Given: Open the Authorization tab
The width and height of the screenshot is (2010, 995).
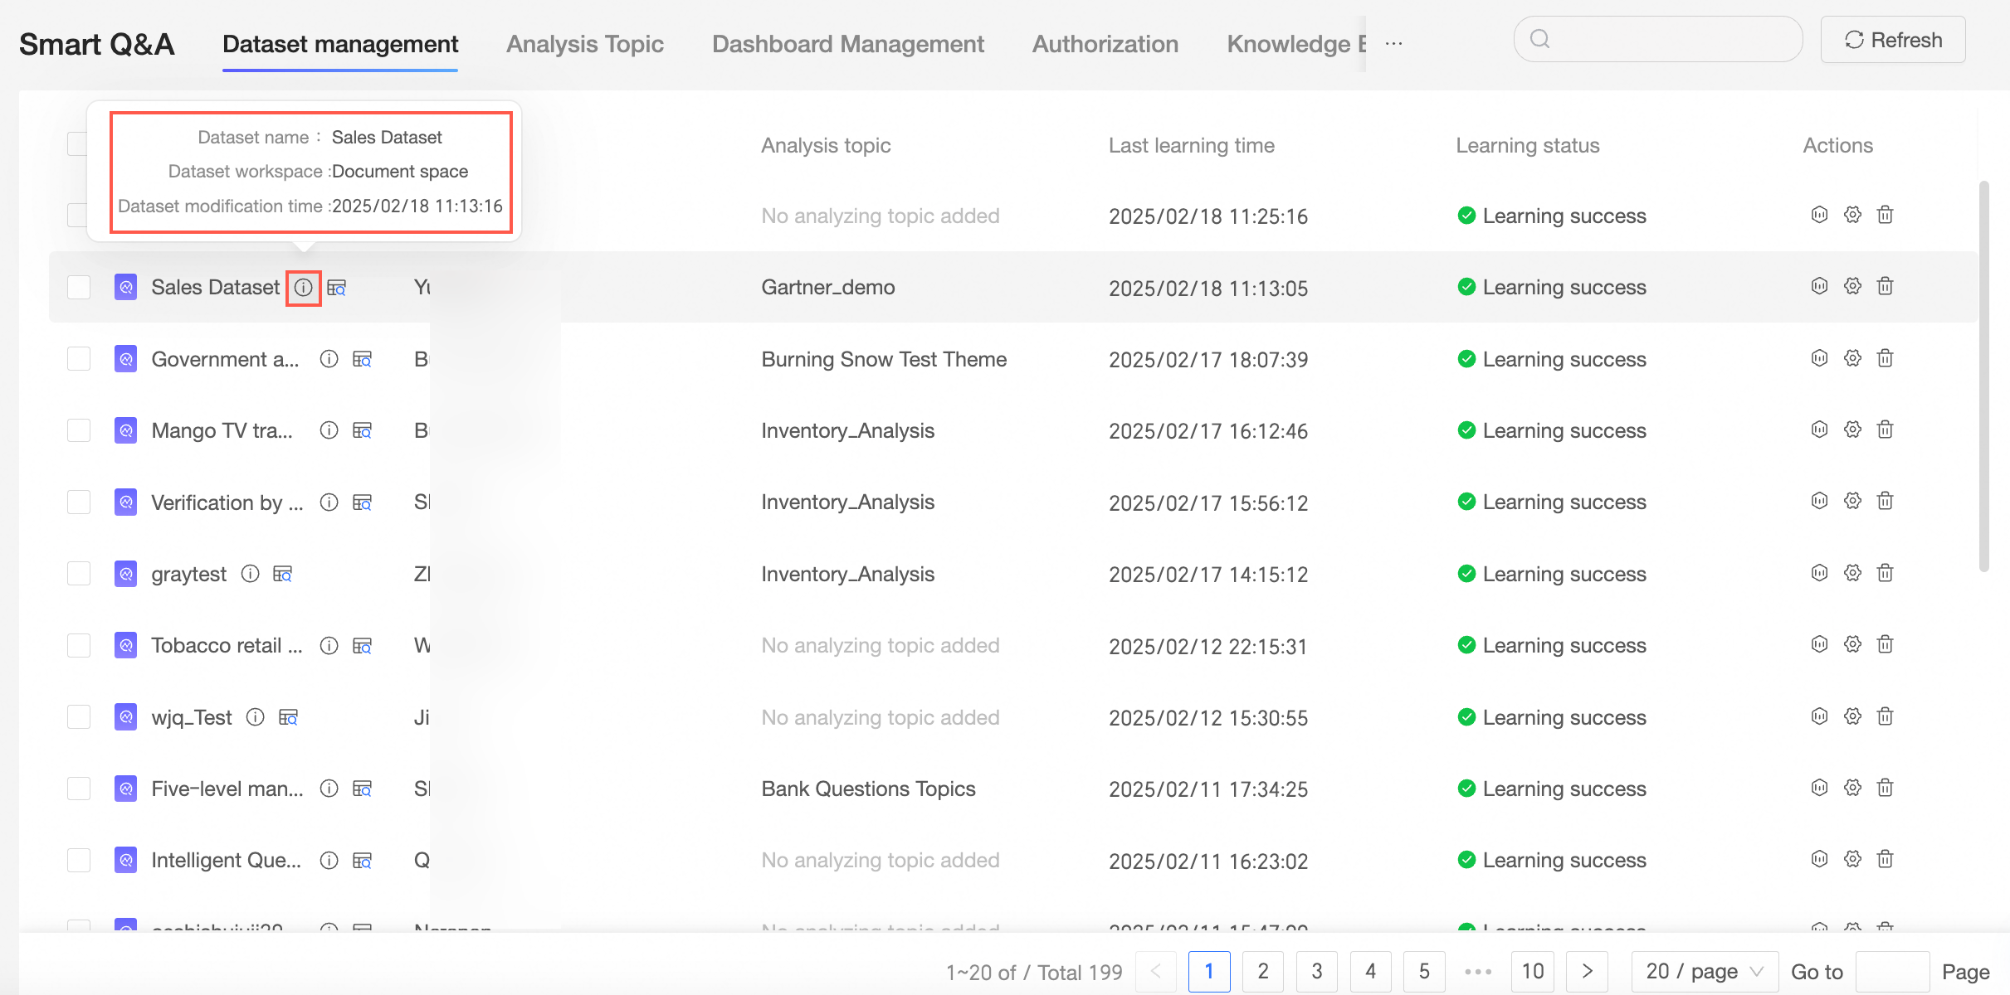Looking at the screenshot, I should coord(1105,44).
